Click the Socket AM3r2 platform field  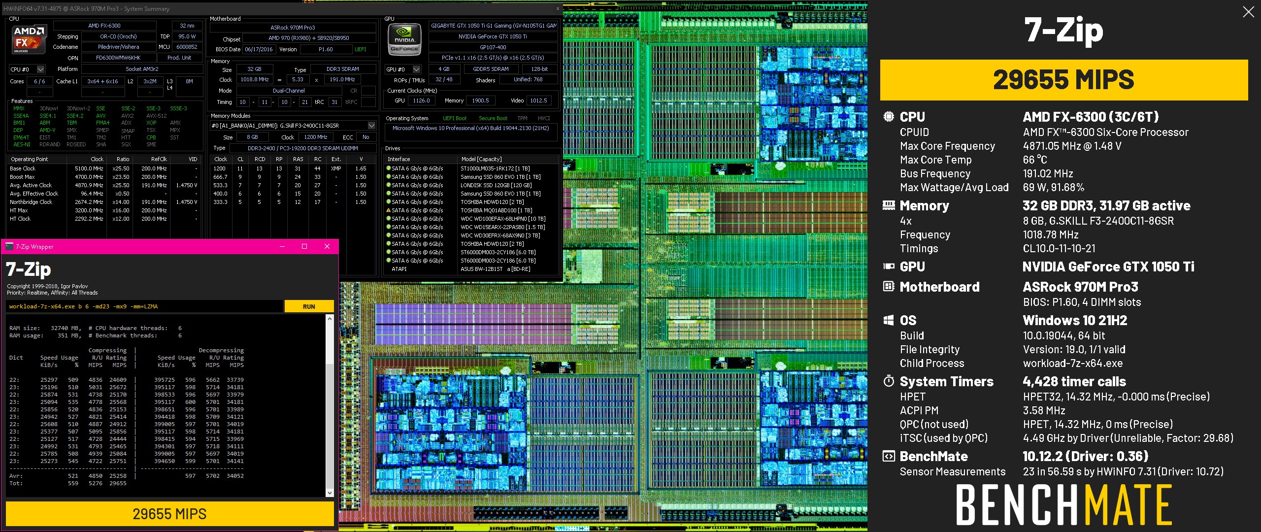pyautogui.click(x=142, y=69)
